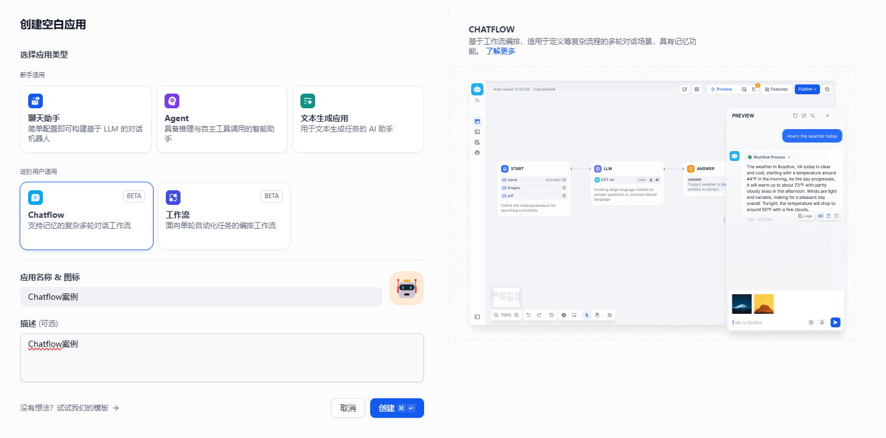Open the 了解更多 learn more link
Screen dimensions: 886x438
pyautogui.click(x=501, y=51)
